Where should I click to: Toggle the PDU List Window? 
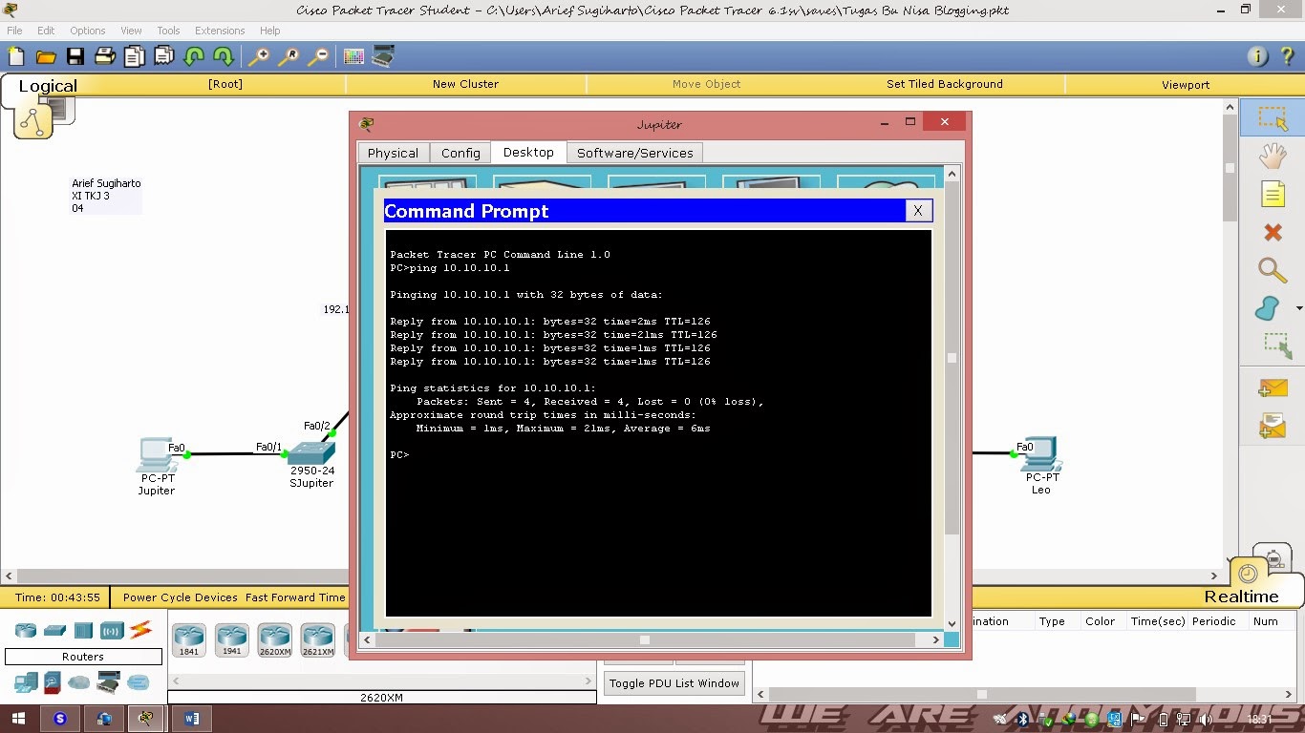click(x=674, y=682)
